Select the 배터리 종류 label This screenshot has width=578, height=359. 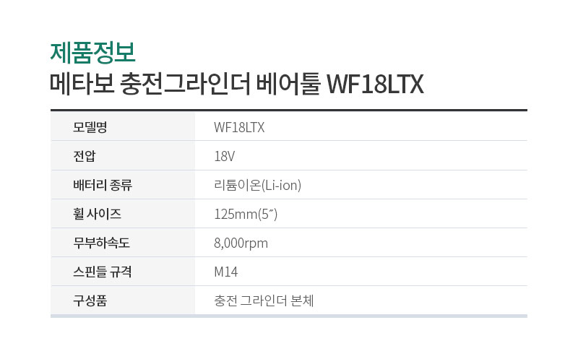point(102,185)
